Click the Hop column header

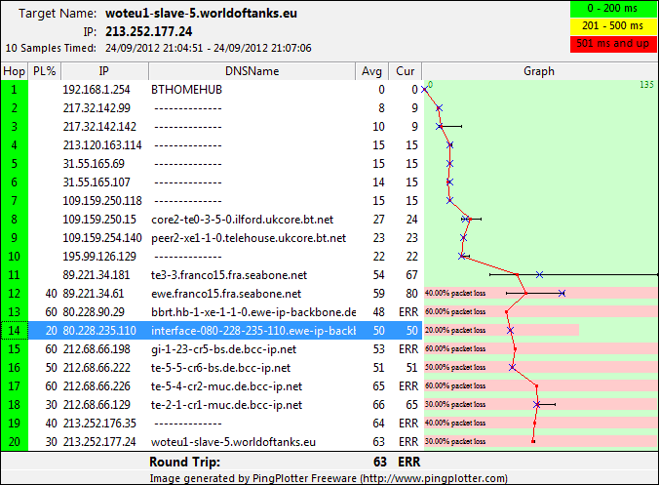pos(15,71)
